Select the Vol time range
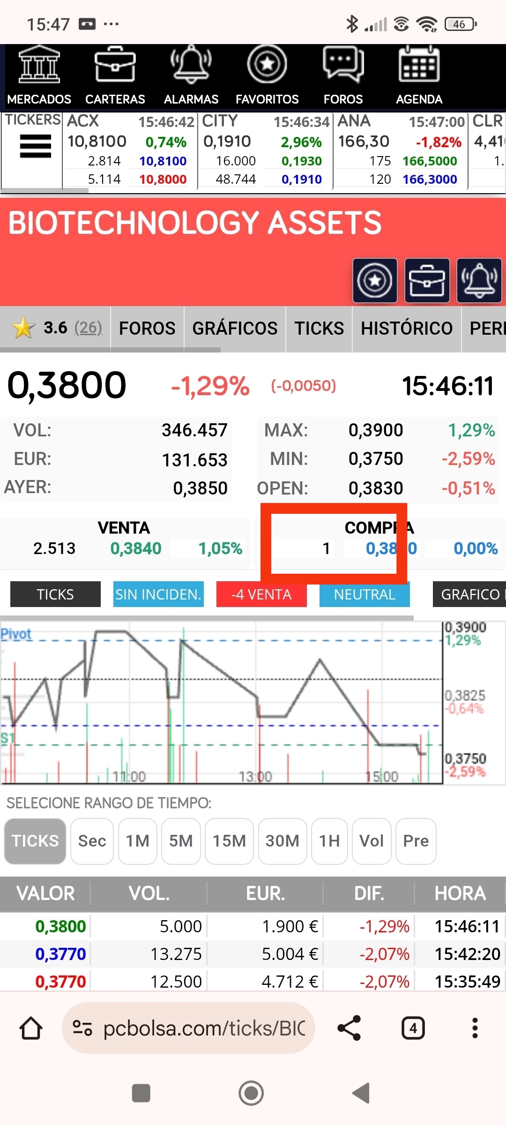This screenshot has width=506, height=1125. (372, 841)
